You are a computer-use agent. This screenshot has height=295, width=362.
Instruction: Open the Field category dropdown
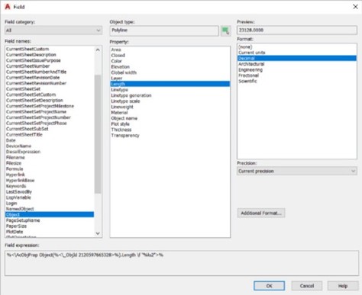(x=53, y=30)
